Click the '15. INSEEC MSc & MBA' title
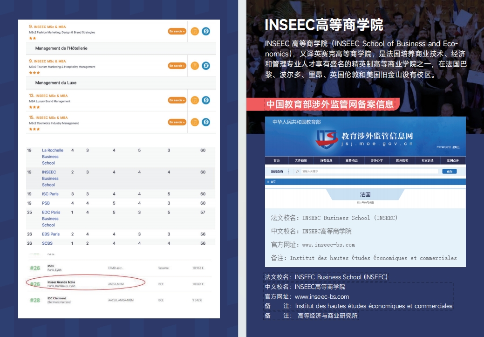The width and height of the screenshot is (484, 337). pyautogui.click(x=48, y=117)
